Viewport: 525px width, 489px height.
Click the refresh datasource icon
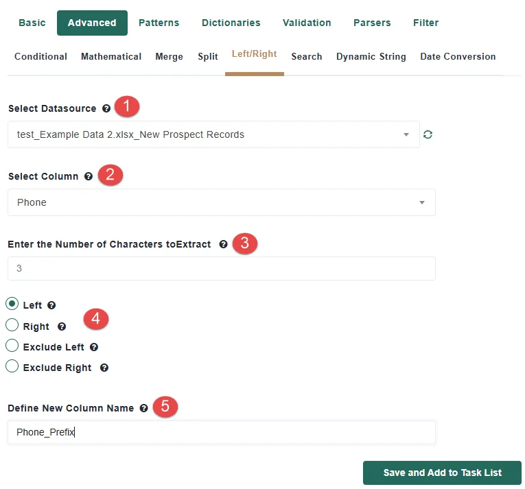point(428,134)
